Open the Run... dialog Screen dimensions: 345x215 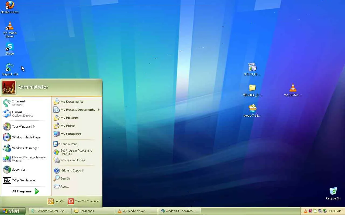coord(77,187)
